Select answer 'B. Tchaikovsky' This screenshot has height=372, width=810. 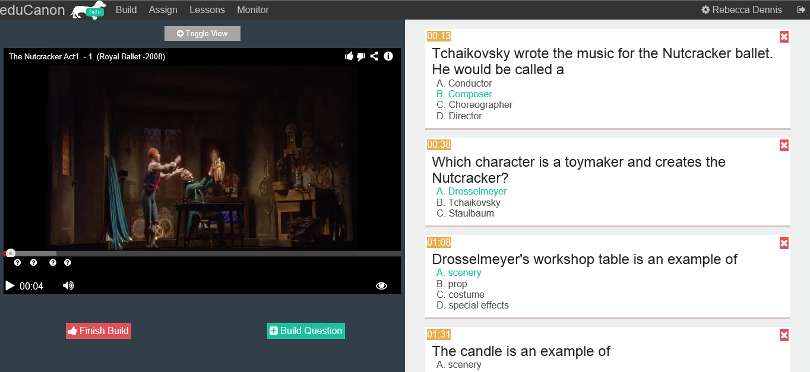pos(469,202)
